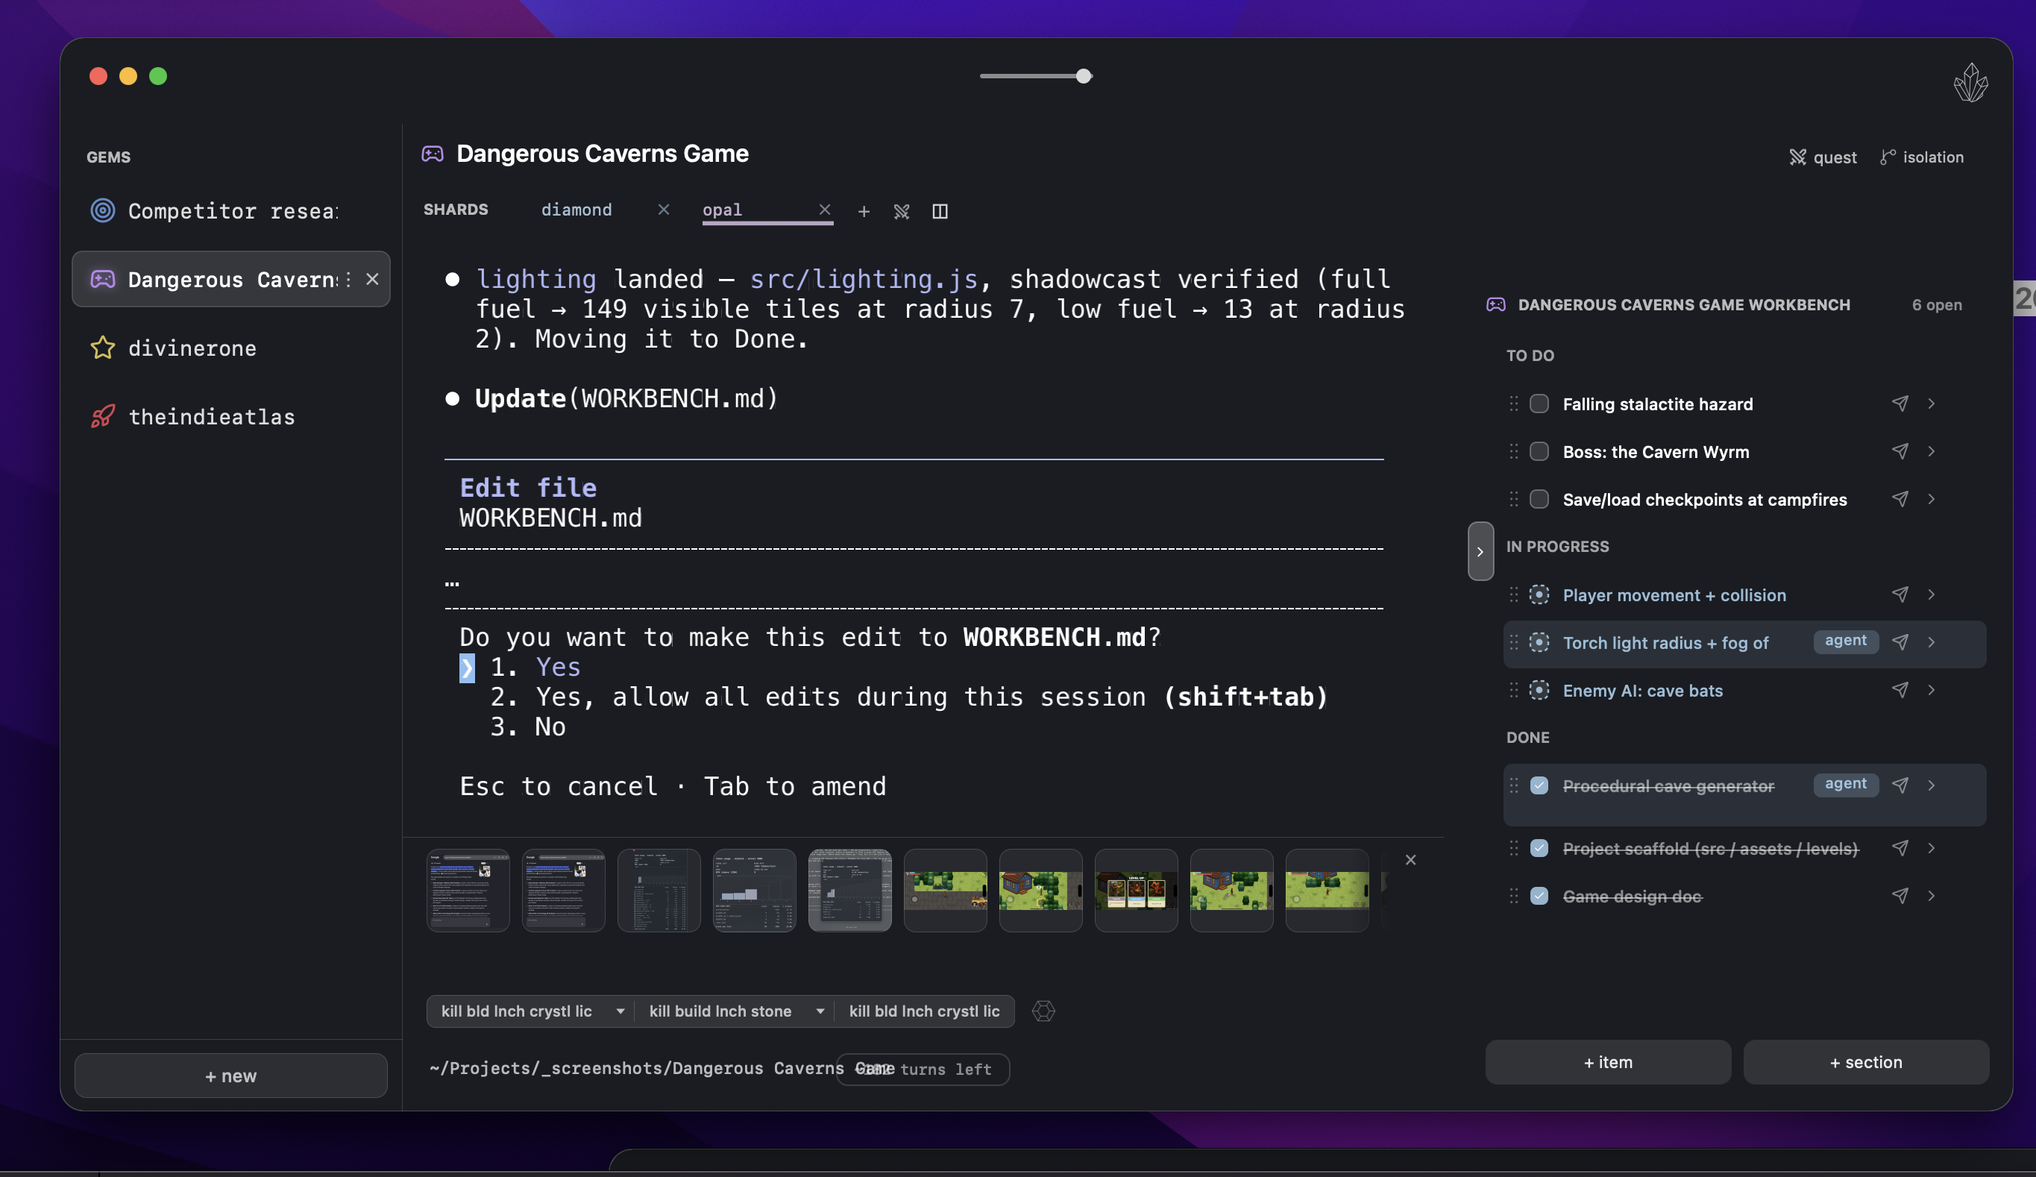Click the slider handle in the title bar
The image size is (2036, 1177).
(1083, 76)
